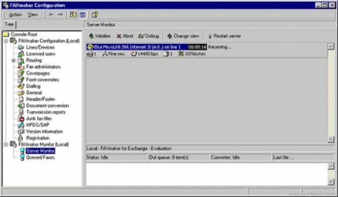Expand the Routing node

pos(13,60)
